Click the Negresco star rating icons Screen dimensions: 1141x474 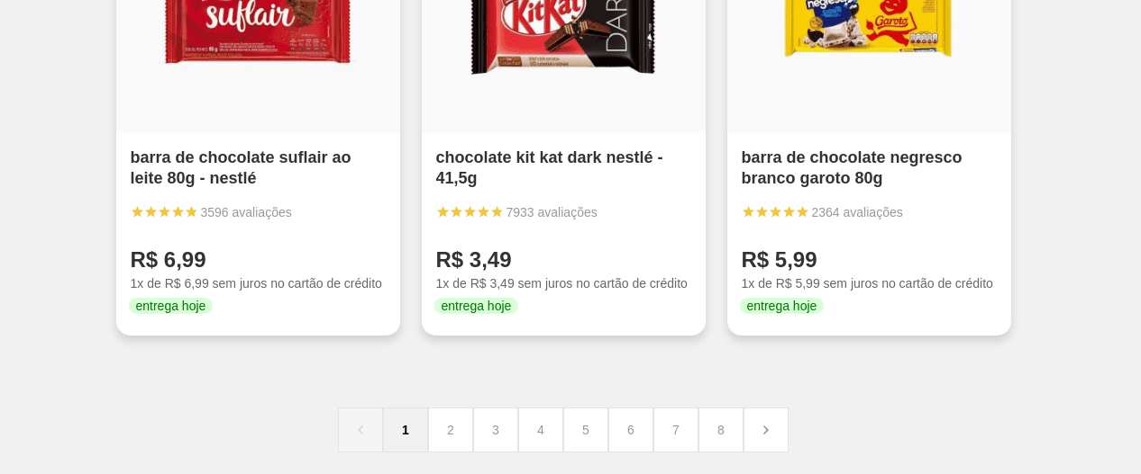(775, 212)
